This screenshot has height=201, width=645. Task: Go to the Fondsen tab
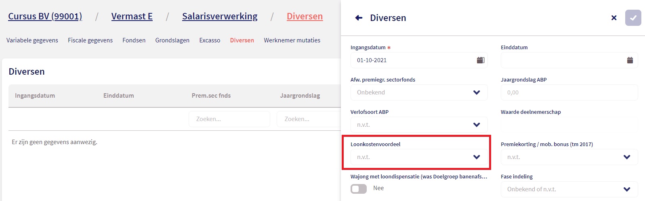click(x=134, y=40)
